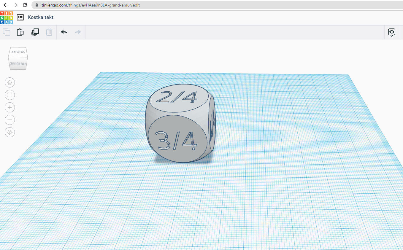Click the design name Kostka takt
This screenshot has width=403, height=250.
click(41, 17)
